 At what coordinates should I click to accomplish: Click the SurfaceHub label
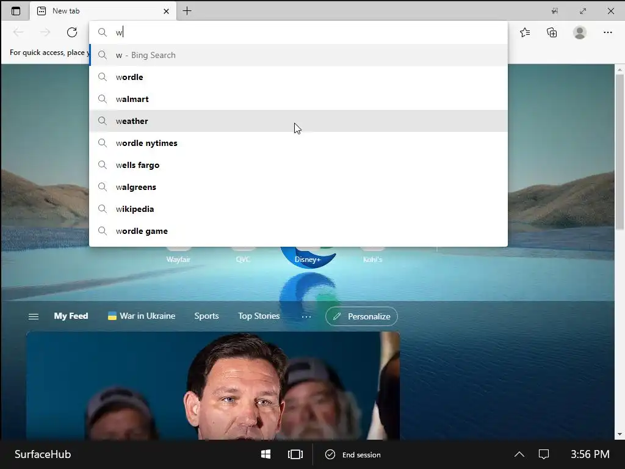[43, 454]
